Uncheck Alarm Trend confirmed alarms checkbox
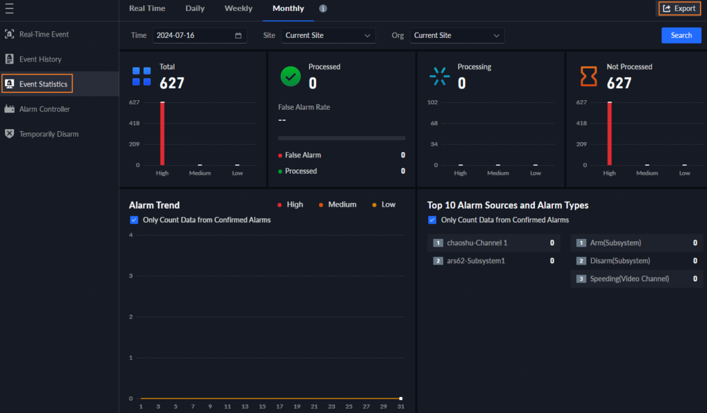The width and height of the screenshot is (707, 413). [x=134, y=220]
